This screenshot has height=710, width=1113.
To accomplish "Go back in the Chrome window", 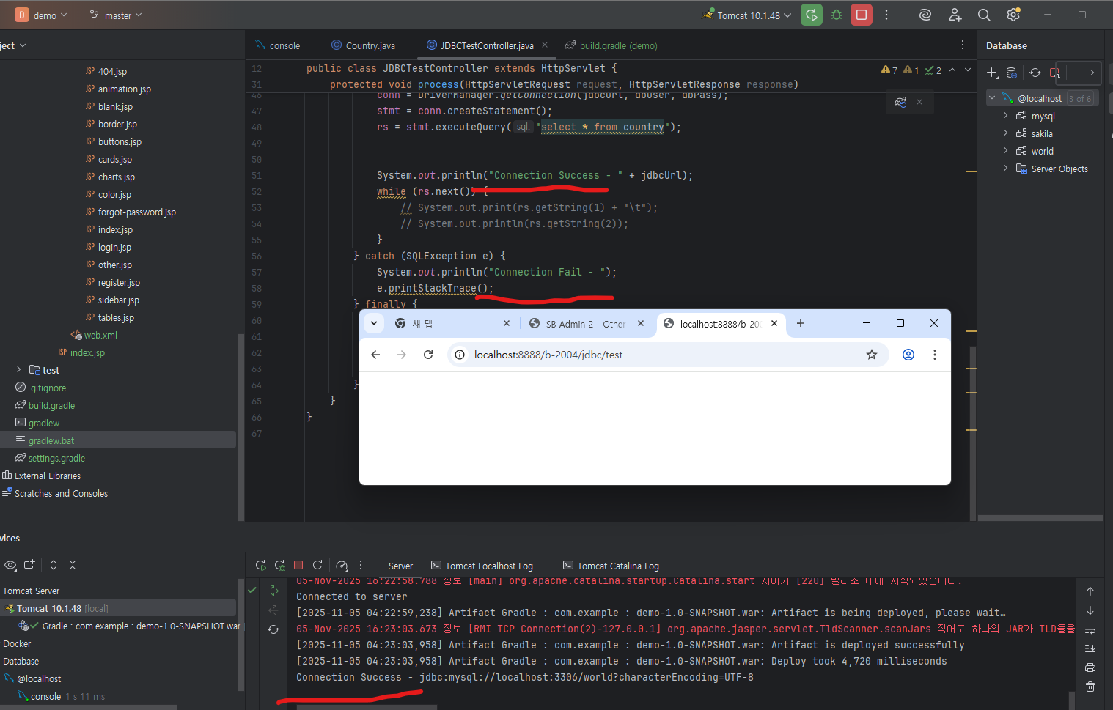I will click(x=375, y=355).
